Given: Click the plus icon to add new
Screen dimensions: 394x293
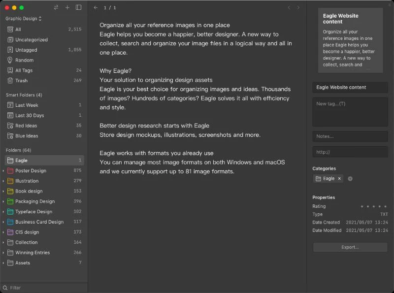Looking at the screenshot, I should coord(67,7).
